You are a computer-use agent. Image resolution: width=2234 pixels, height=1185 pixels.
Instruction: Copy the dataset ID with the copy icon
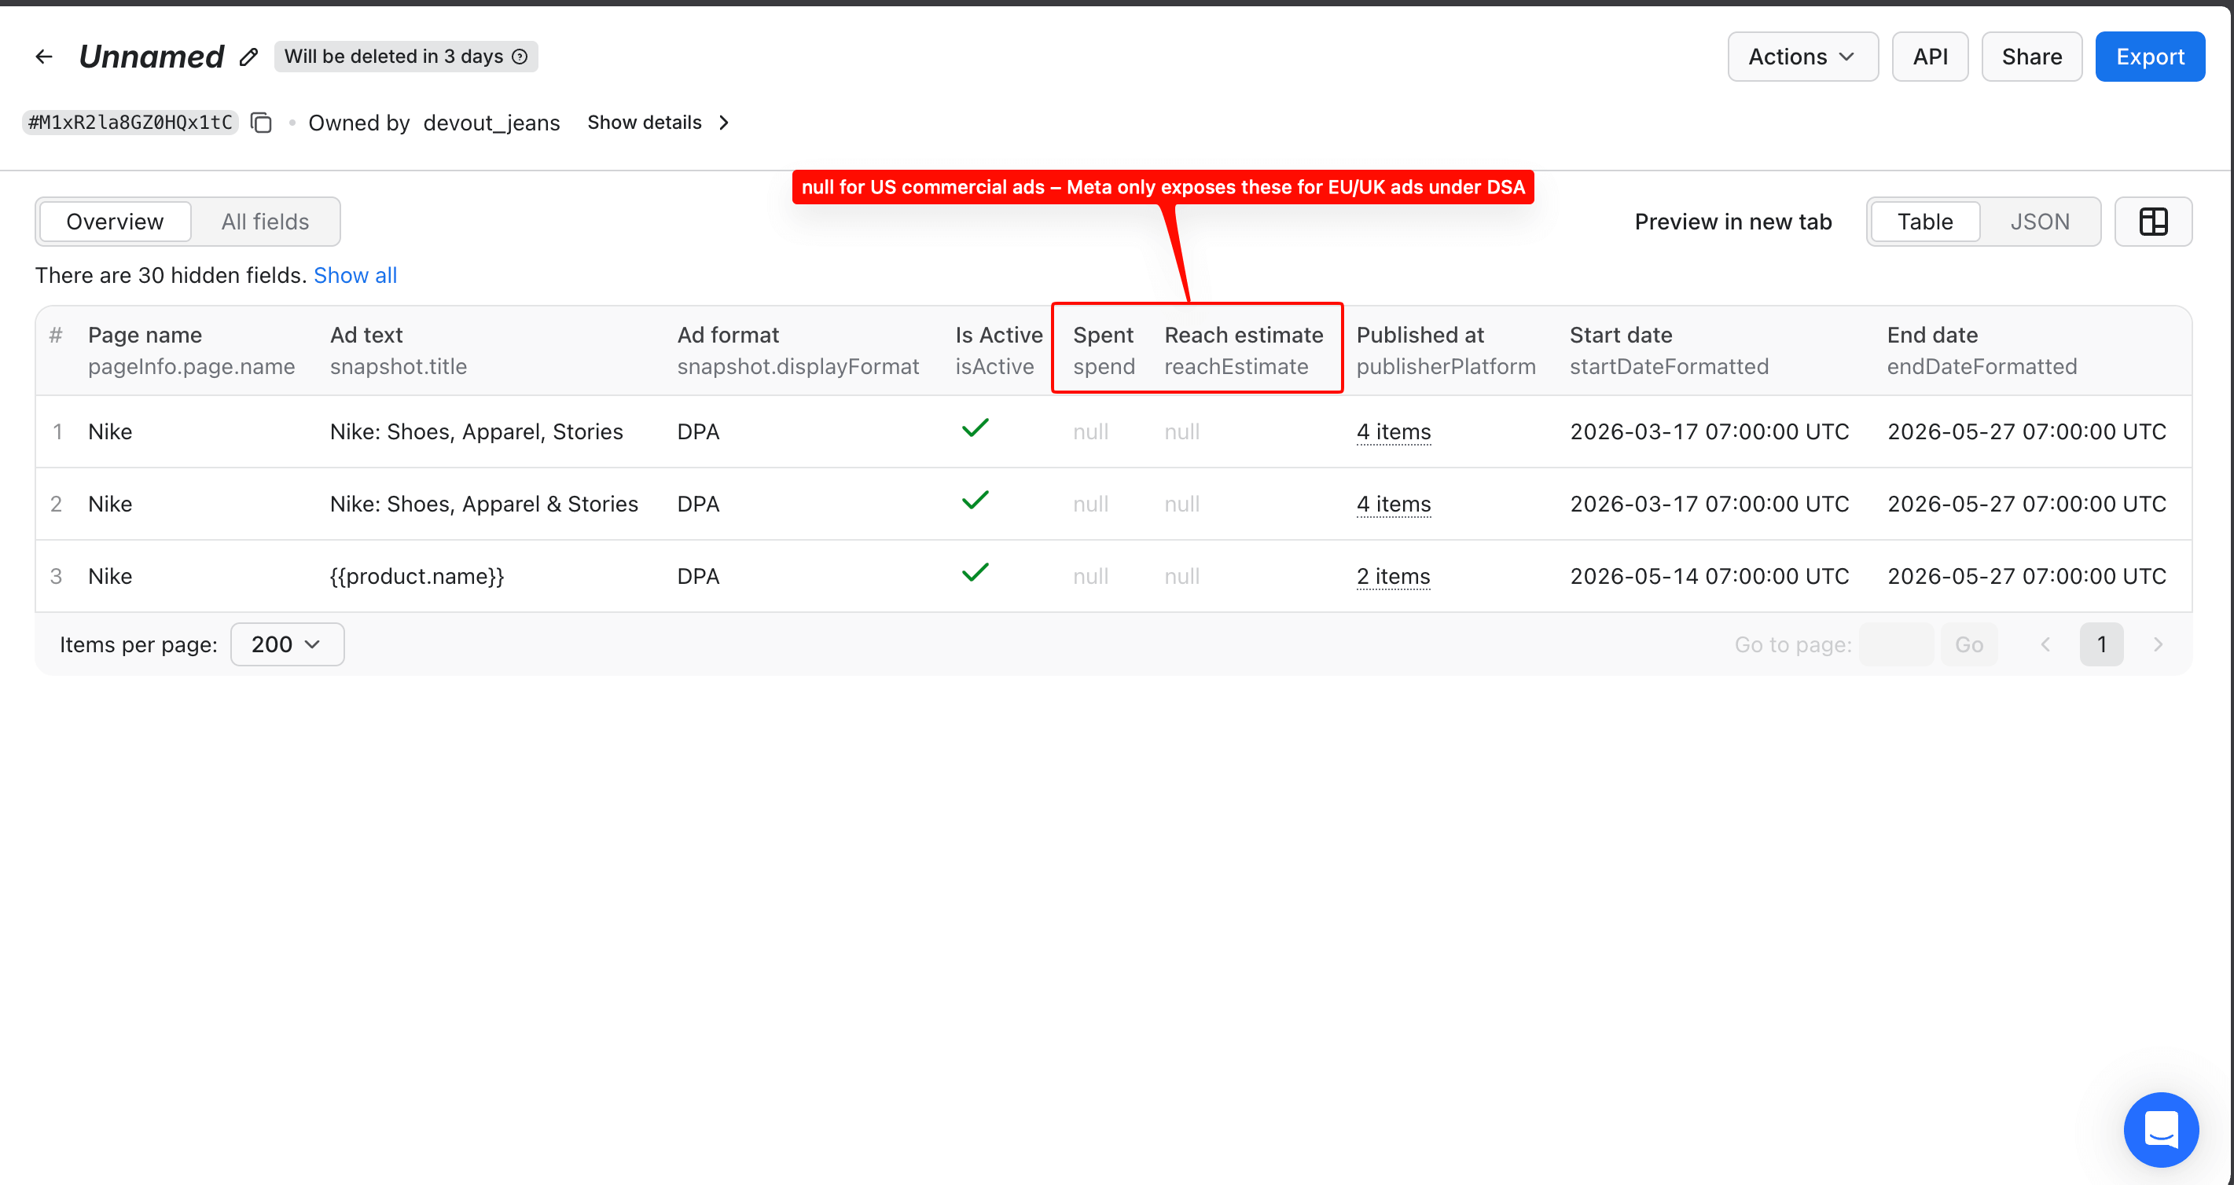261,123
